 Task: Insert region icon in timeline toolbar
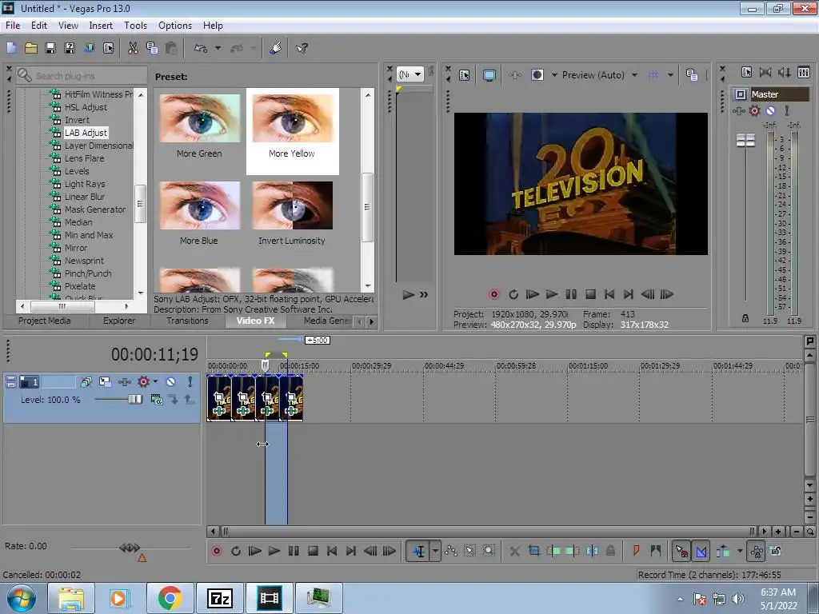tap(656, 551)
